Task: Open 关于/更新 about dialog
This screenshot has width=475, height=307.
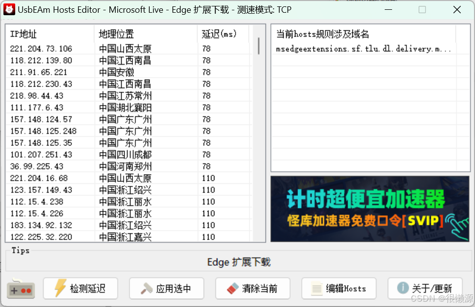Action: (425, 288)
